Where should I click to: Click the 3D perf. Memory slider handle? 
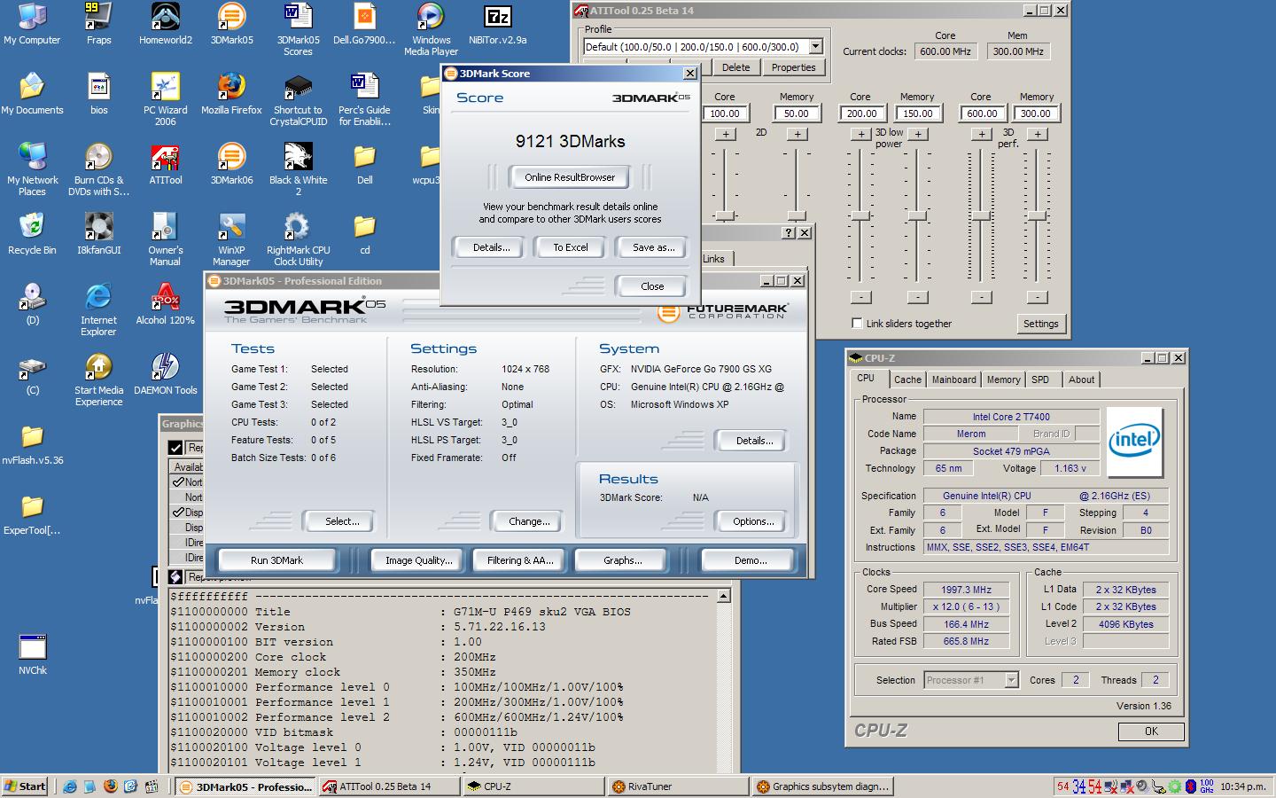(x=1038, y=215)
